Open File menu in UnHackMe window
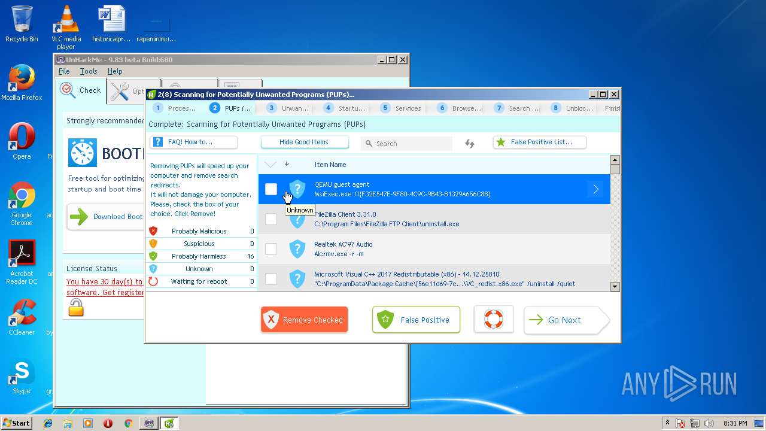 64,71
